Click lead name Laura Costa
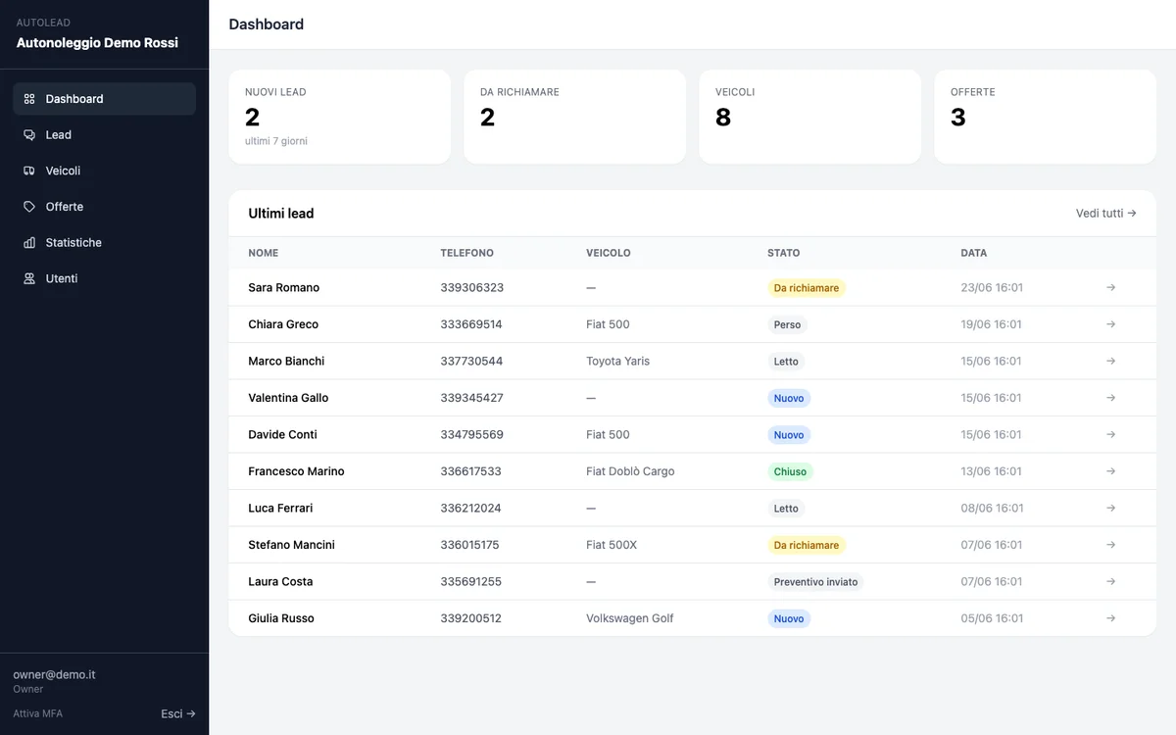 coord(280,582)
